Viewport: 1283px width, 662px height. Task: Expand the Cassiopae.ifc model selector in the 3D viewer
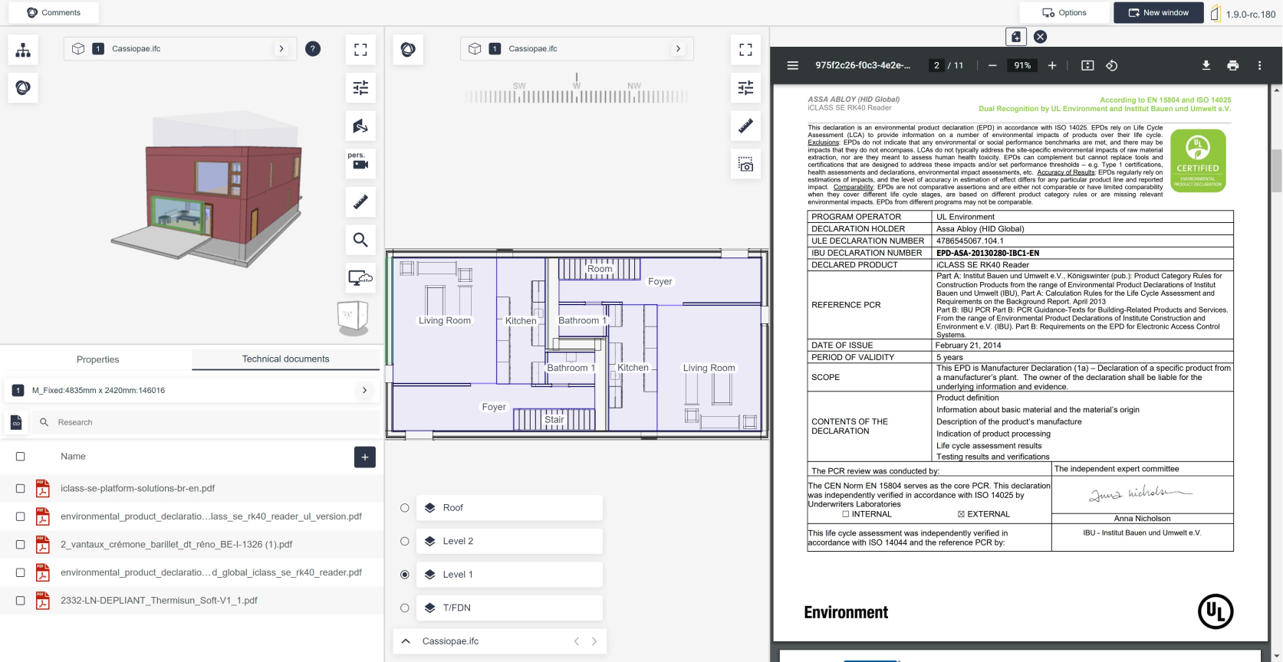click(x=281, y=49)
